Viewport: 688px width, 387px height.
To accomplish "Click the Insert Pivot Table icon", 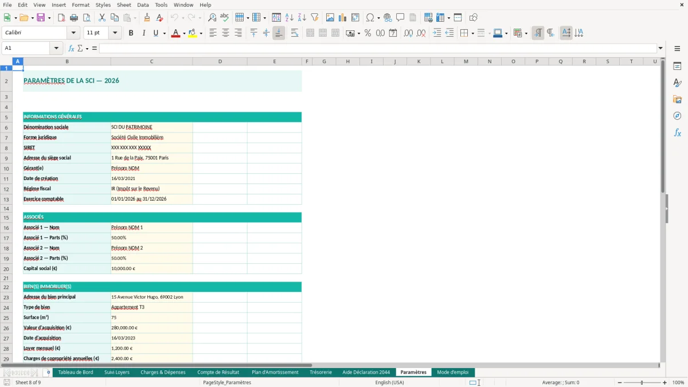I will pyautogui.click(x=355, y=18).
